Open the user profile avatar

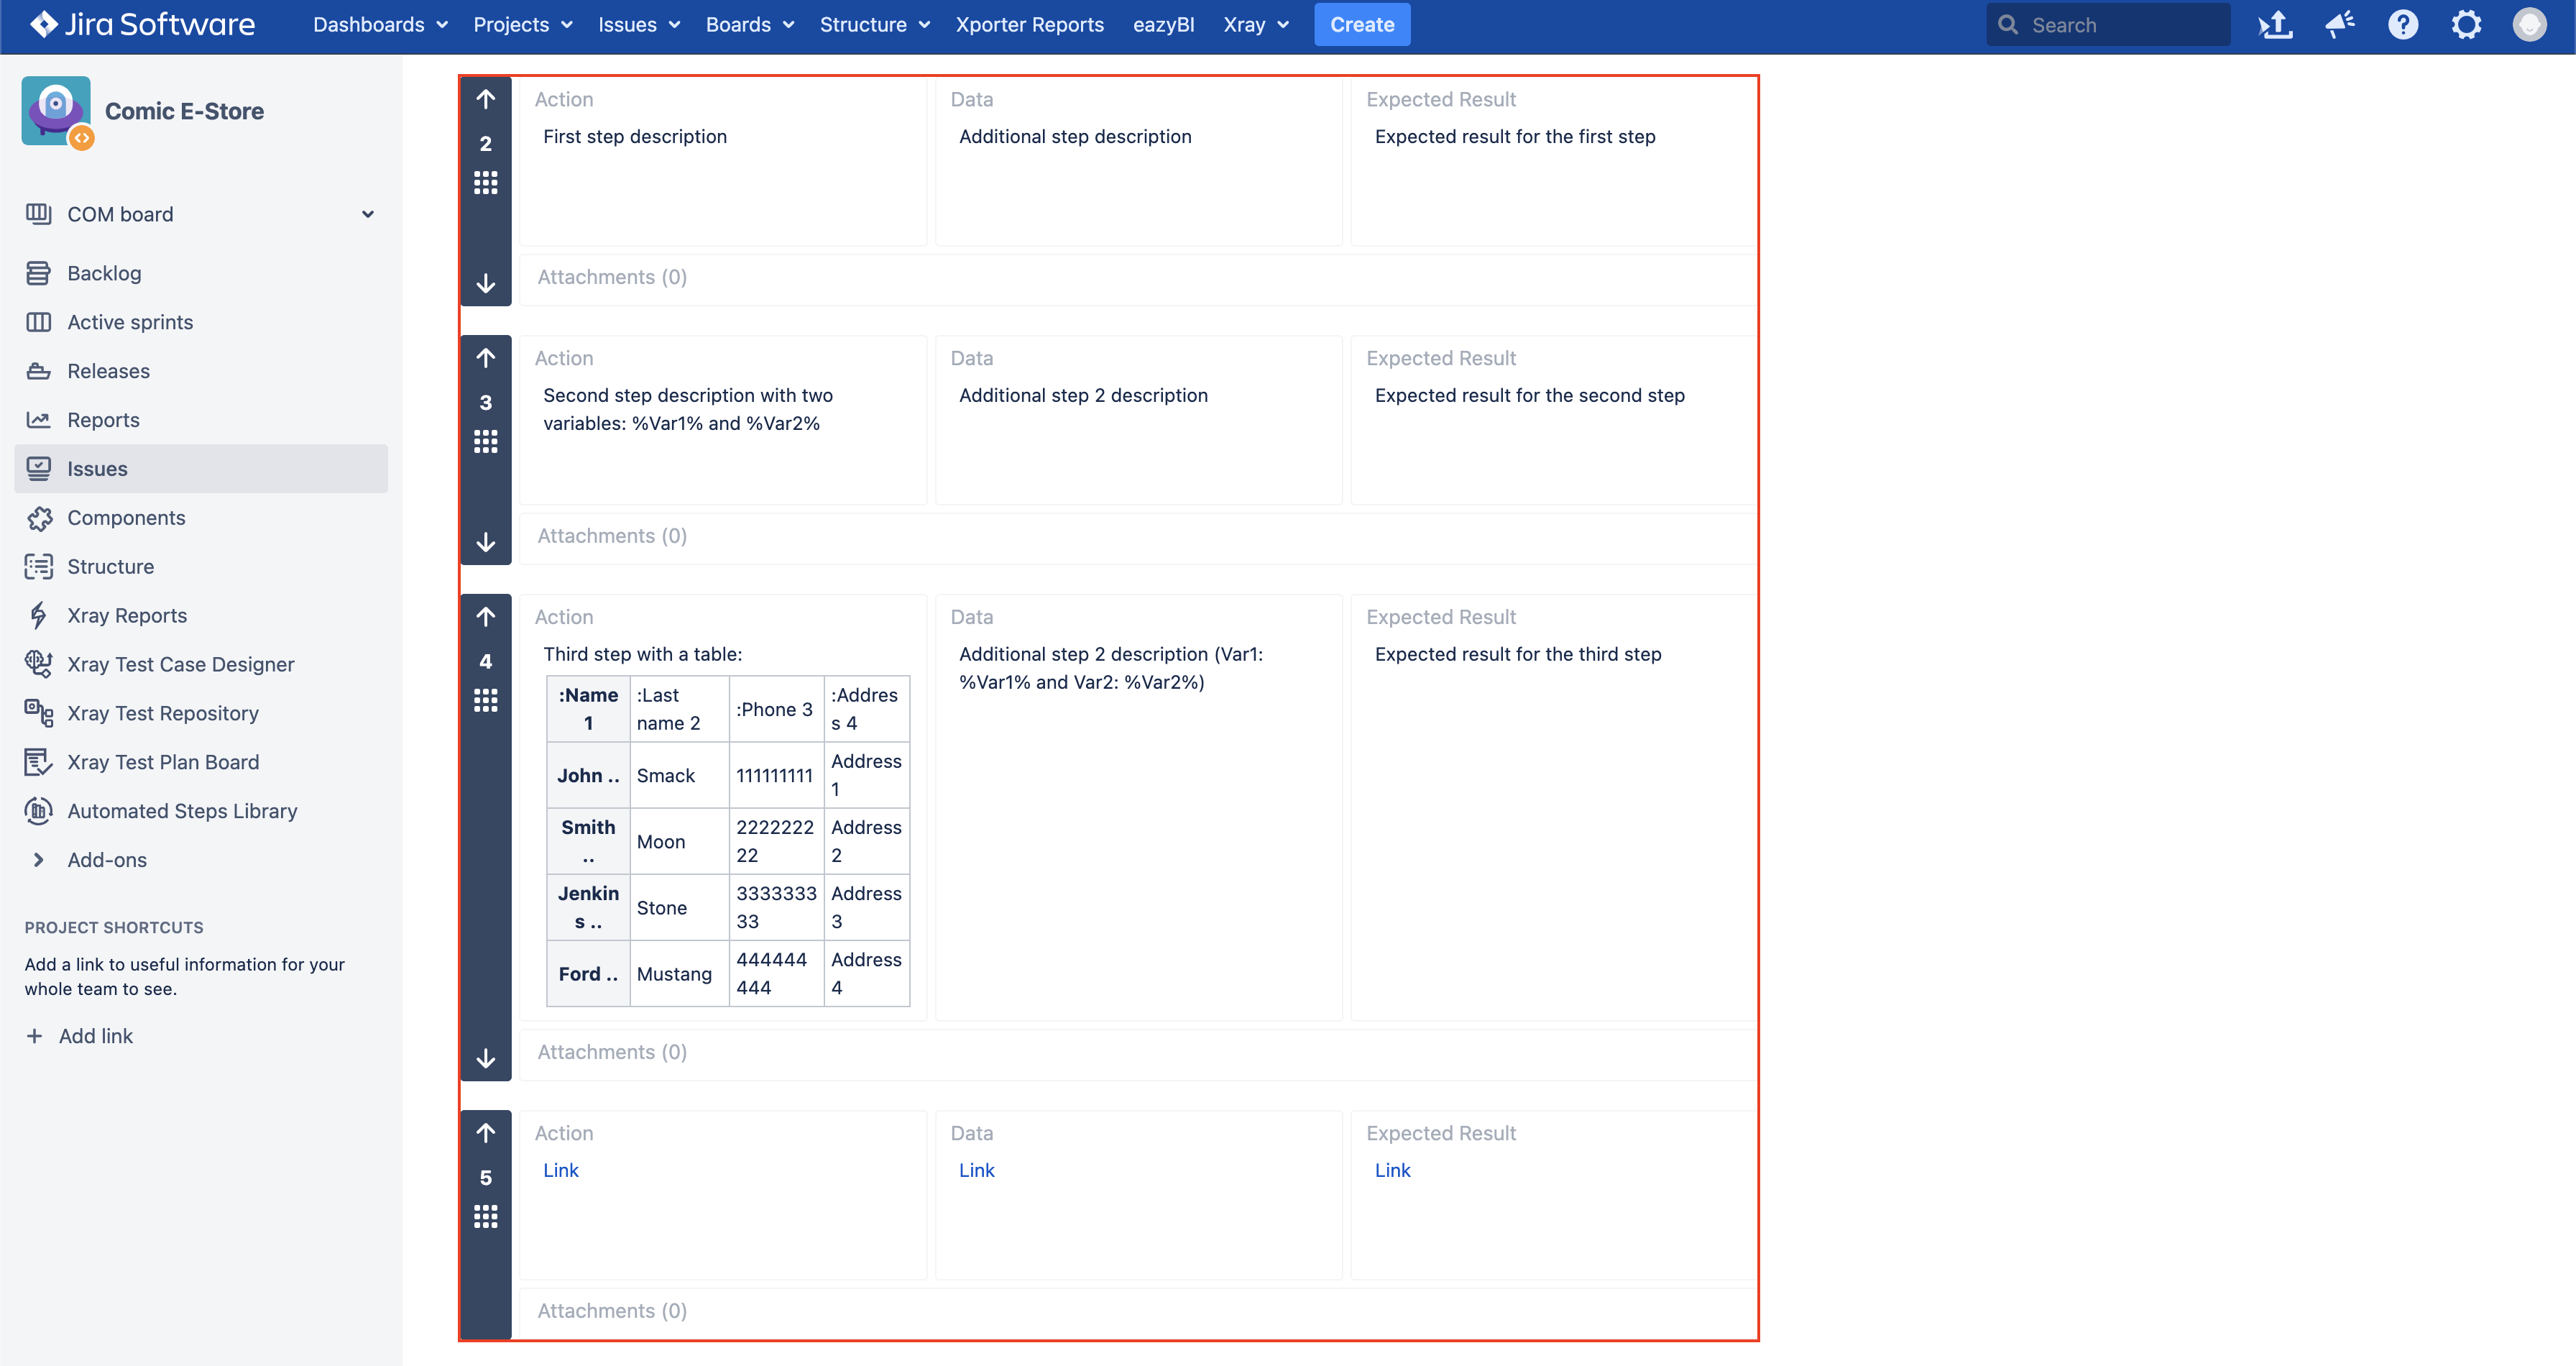click(x=2530, y=24)
